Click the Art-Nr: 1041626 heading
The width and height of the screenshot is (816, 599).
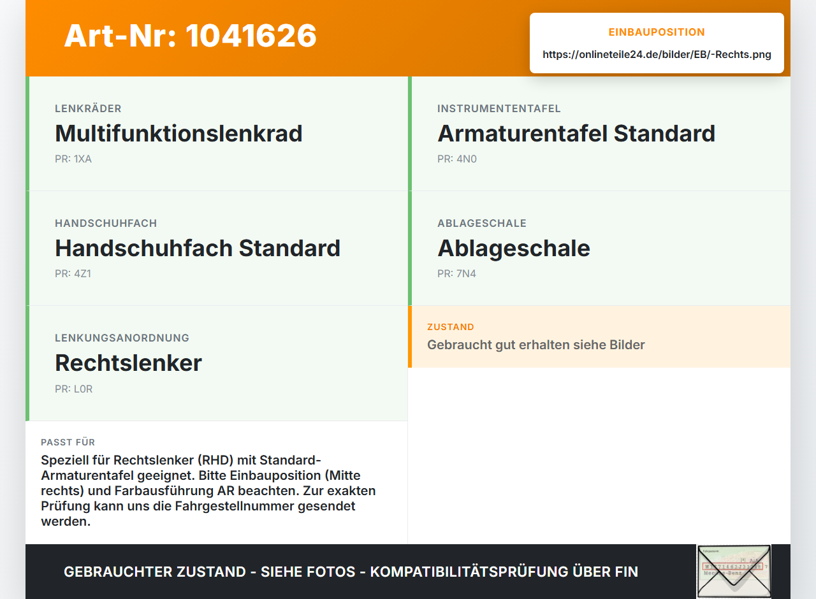coord(190,36)
